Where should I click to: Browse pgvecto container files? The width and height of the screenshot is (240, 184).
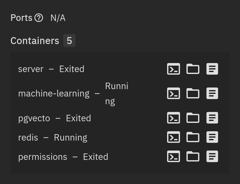(x=193, y=118)
